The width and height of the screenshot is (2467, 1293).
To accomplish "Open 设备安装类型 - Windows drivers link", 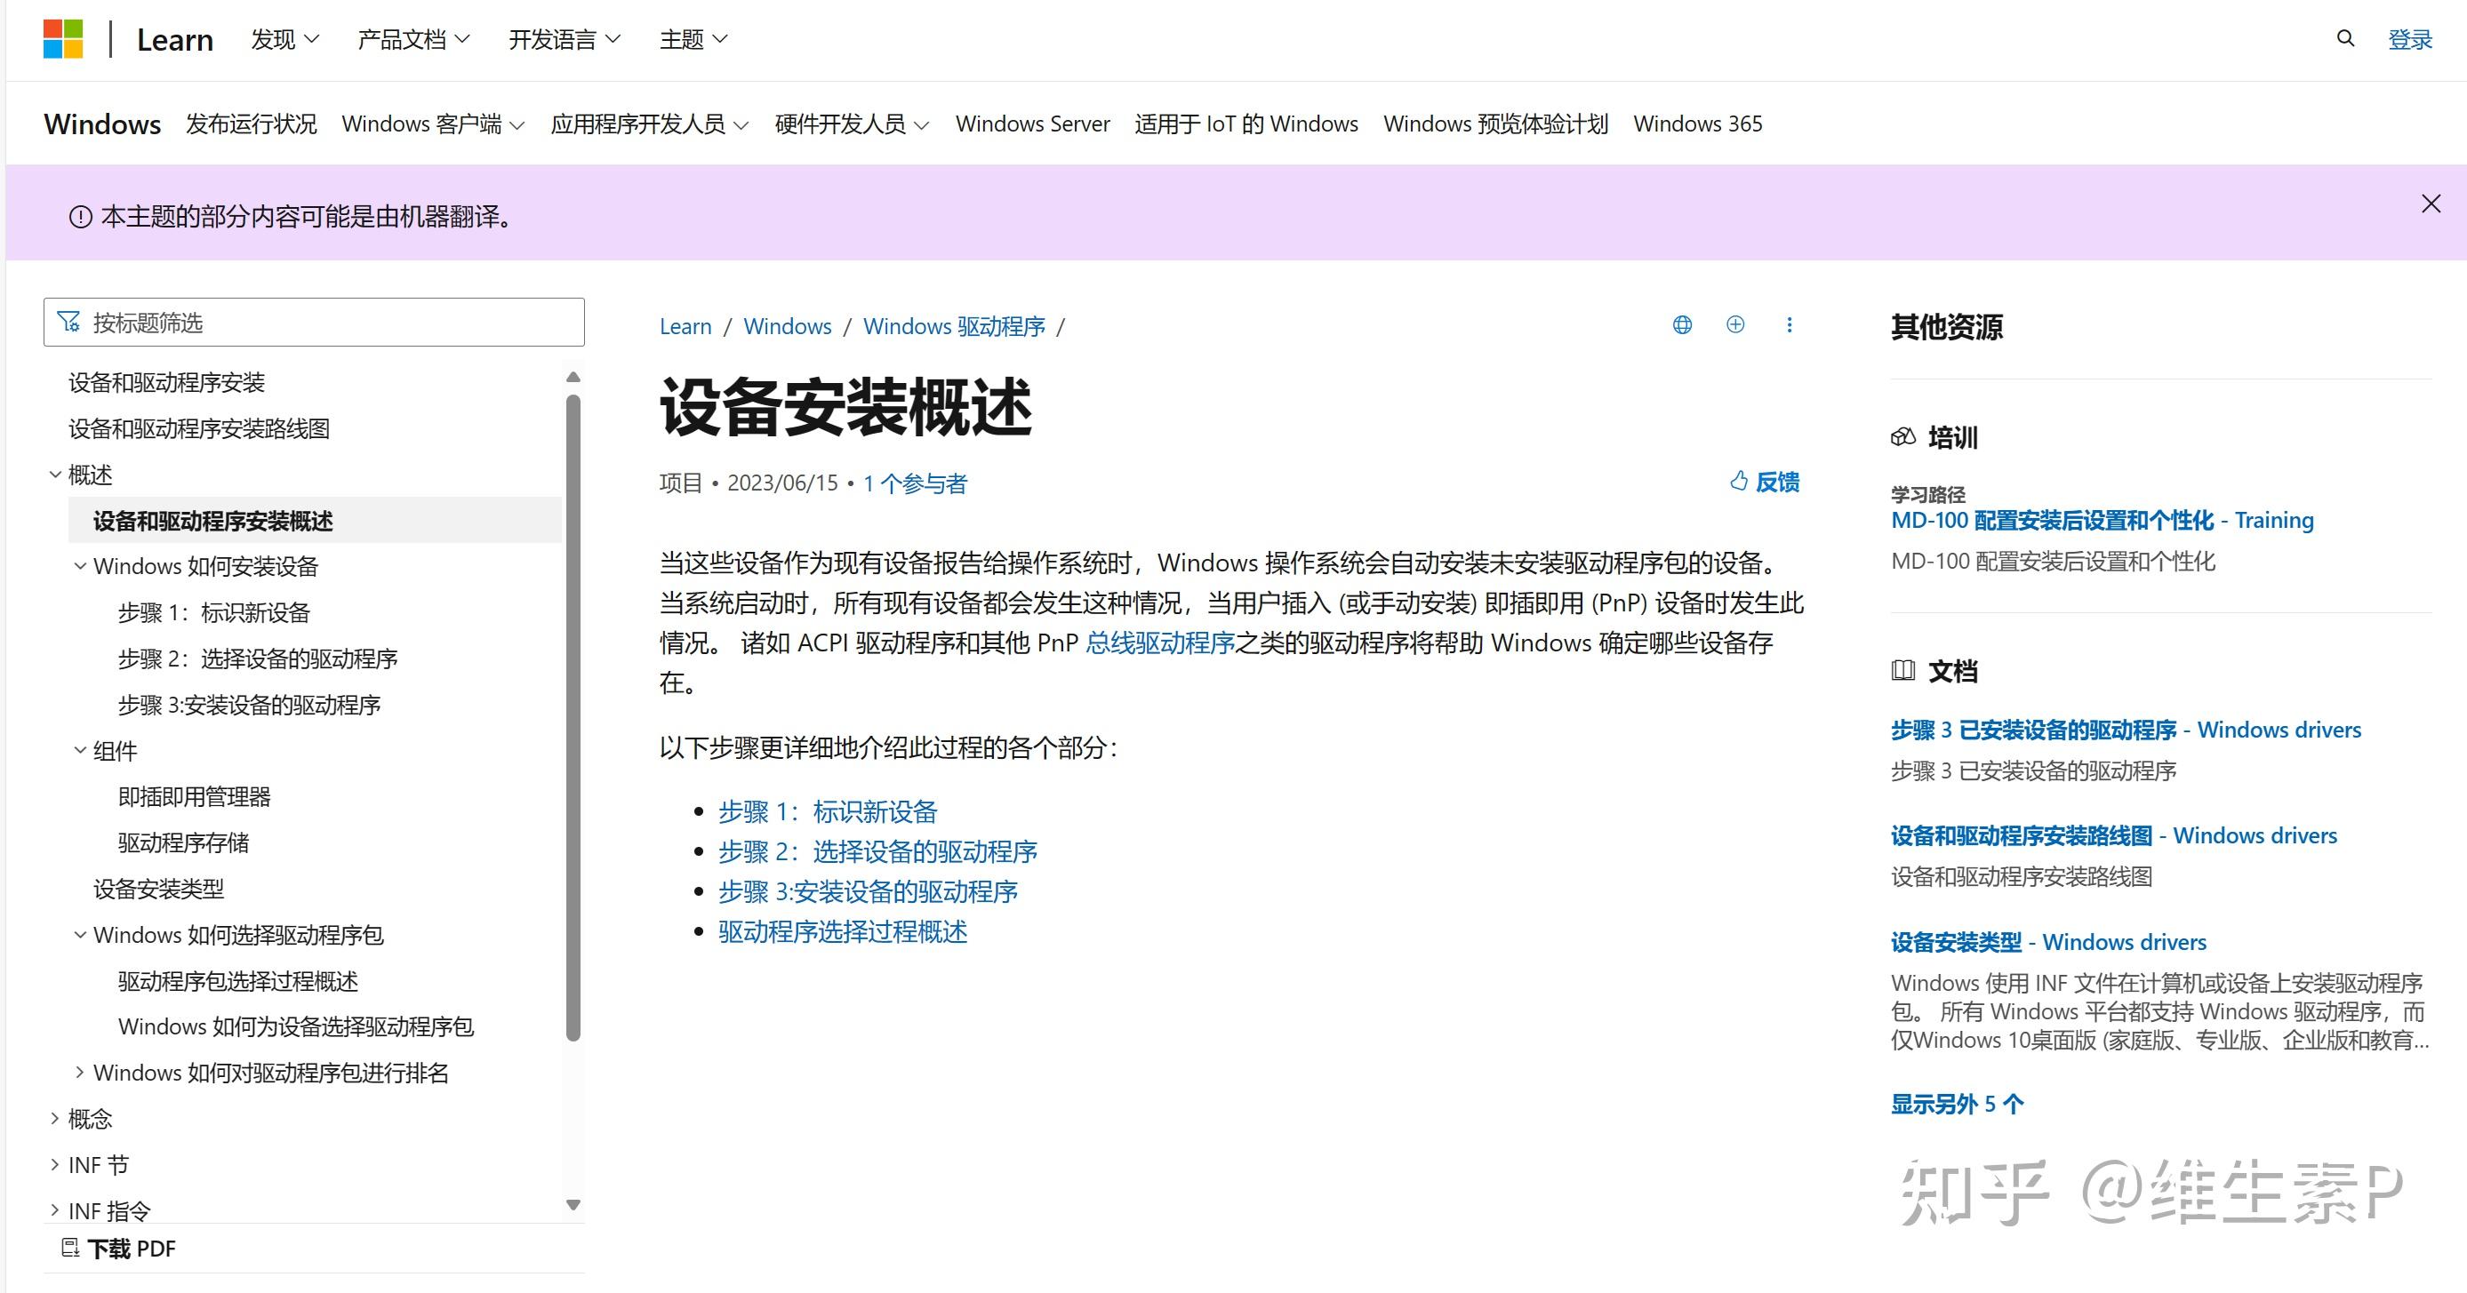I will [2048, 943].
